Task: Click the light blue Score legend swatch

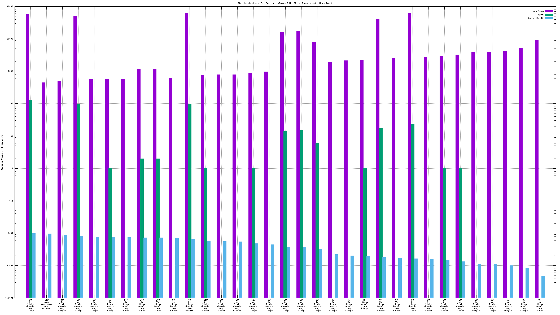Action: point(549,18)
